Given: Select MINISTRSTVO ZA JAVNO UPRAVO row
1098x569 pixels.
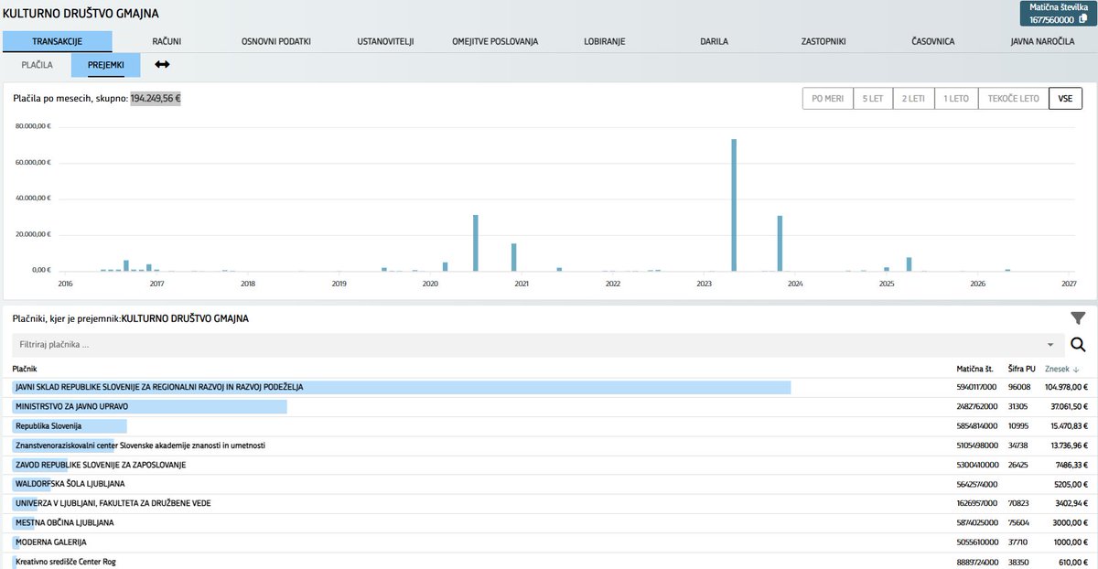Looking at the screenshot, I should coord(549,406).
